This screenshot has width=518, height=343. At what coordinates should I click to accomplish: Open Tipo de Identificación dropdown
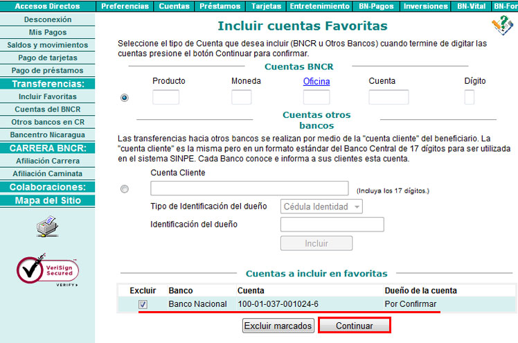pos(321,206)
